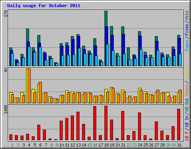Image resolution: width=191 pixels, height=149 pixels.
Task: Click day label 5 on the axis
Action: click(35, 145)
